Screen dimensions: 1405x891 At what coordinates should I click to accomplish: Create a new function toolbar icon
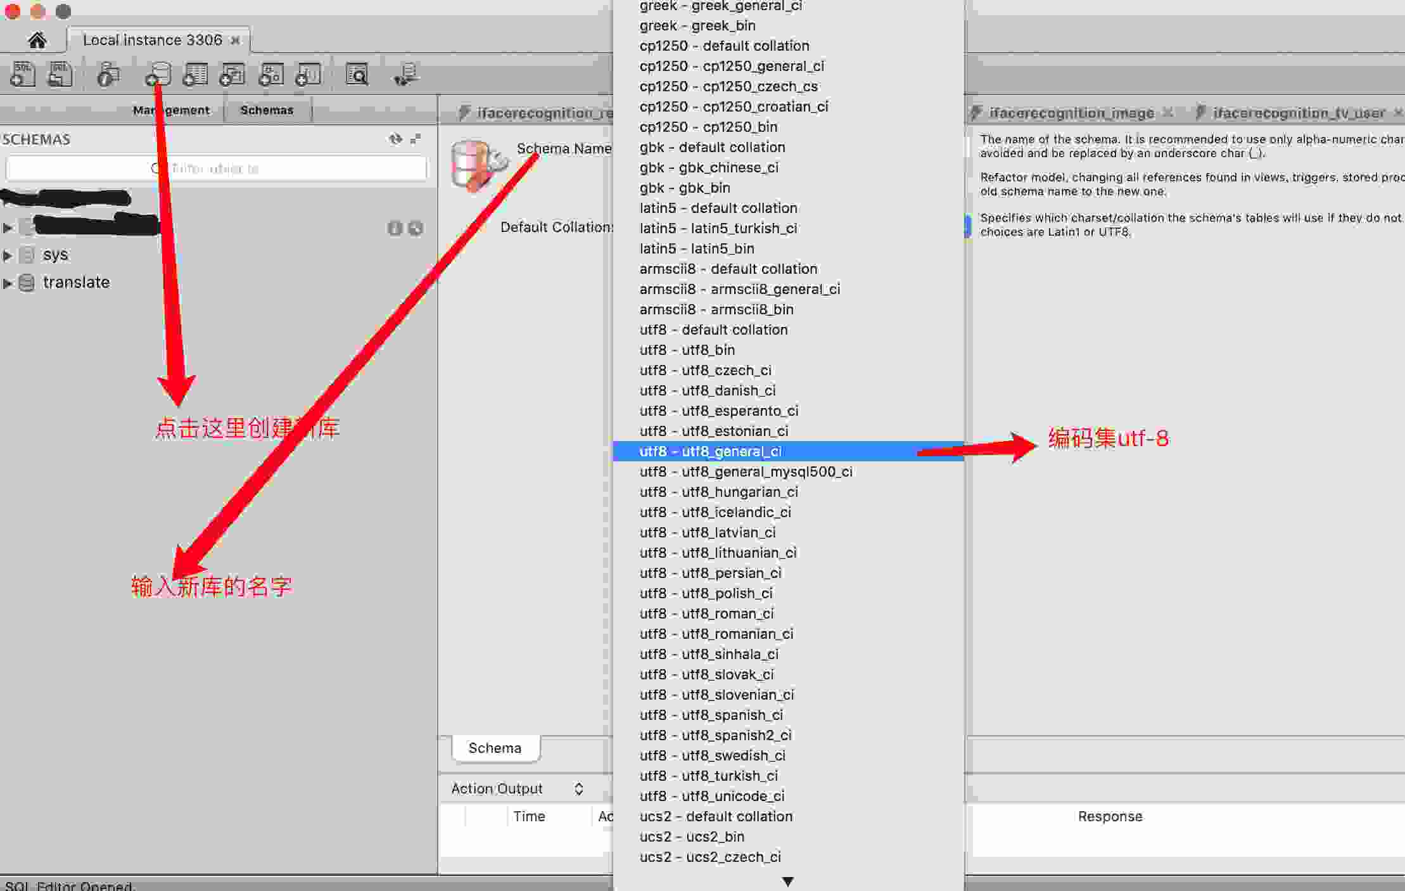[x=308, y=75]
